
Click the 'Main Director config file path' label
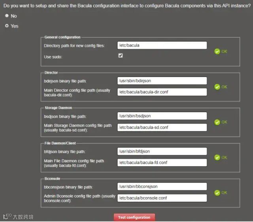coord(77,92)
